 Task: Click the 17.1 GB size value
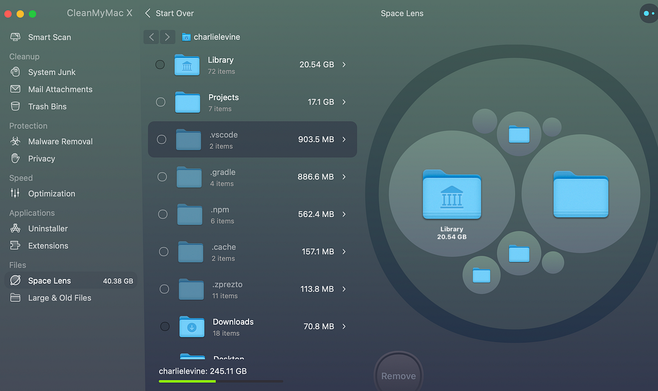click(321, 102)
